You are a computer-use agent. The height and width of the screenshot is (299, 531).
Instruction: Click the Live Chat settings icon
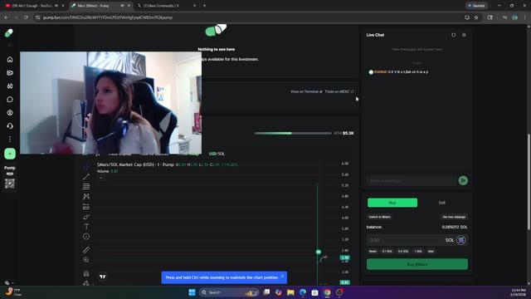coord(454,35)
